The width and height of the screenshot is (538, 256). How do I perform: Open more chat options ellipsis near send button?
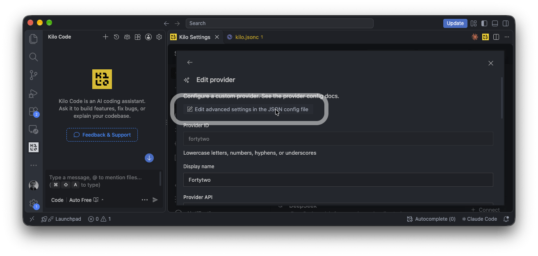pyautogui.click(x=145, y=200)
